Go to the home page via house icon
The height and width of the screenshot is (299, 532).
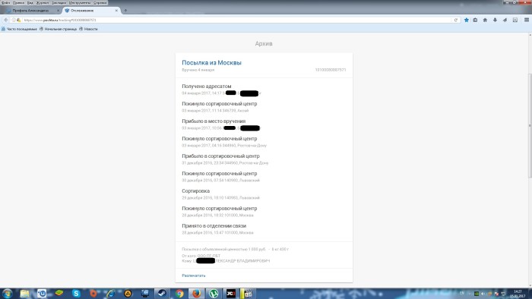point(485,20)
